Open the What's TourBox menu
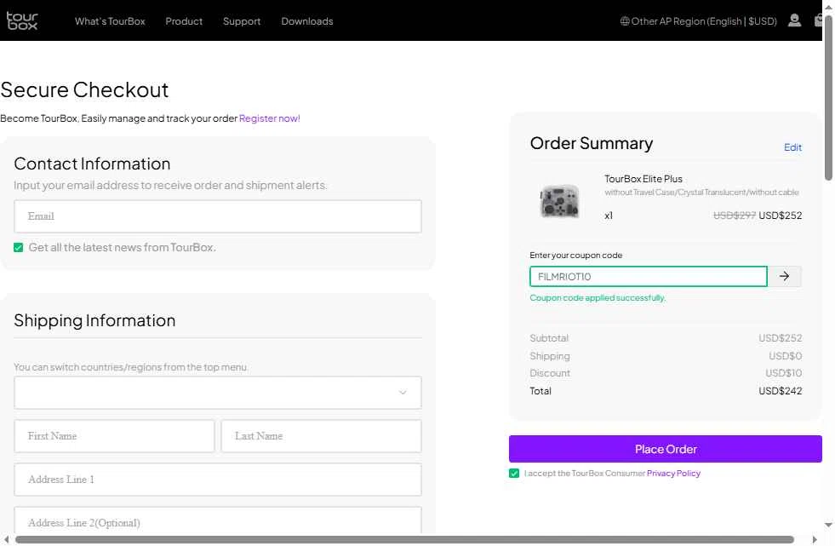The height and width of the screenshot is (546, 835). [110, 21]
